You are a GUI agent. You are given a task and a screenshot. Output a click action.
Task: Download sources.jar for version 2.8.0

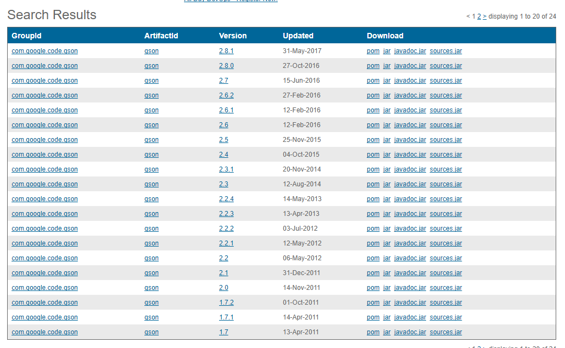(x=446, y=66)
